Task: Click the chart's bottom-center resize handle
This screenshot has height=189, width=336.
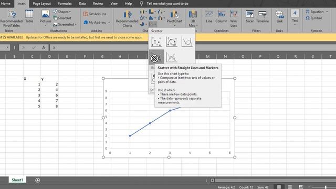Action: pyautogui.click(x=169, y=157)
